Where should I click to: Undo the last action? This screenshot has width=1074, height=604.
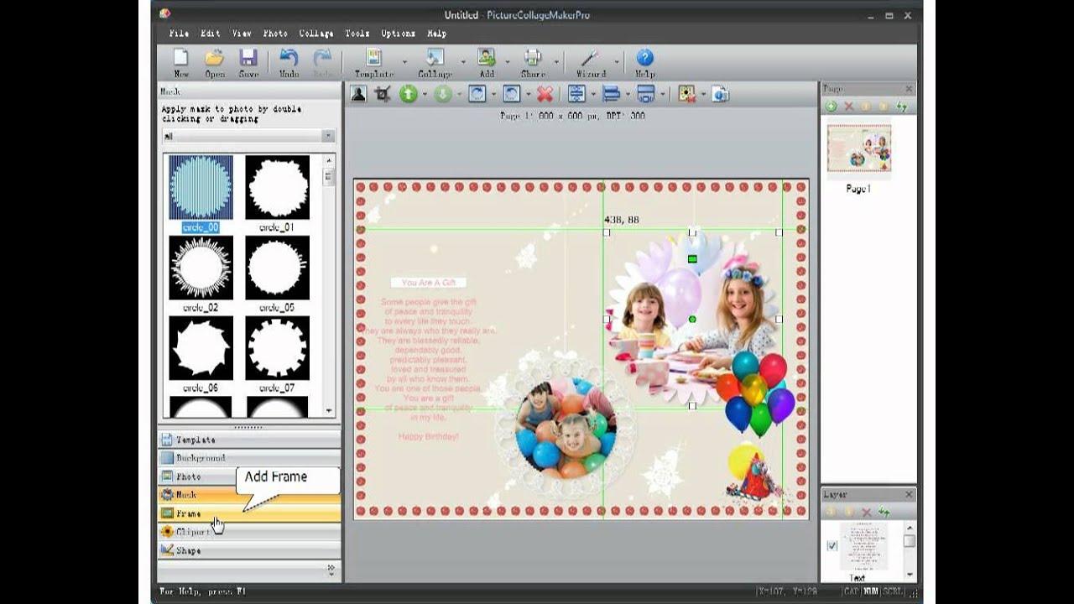(289, 63)
